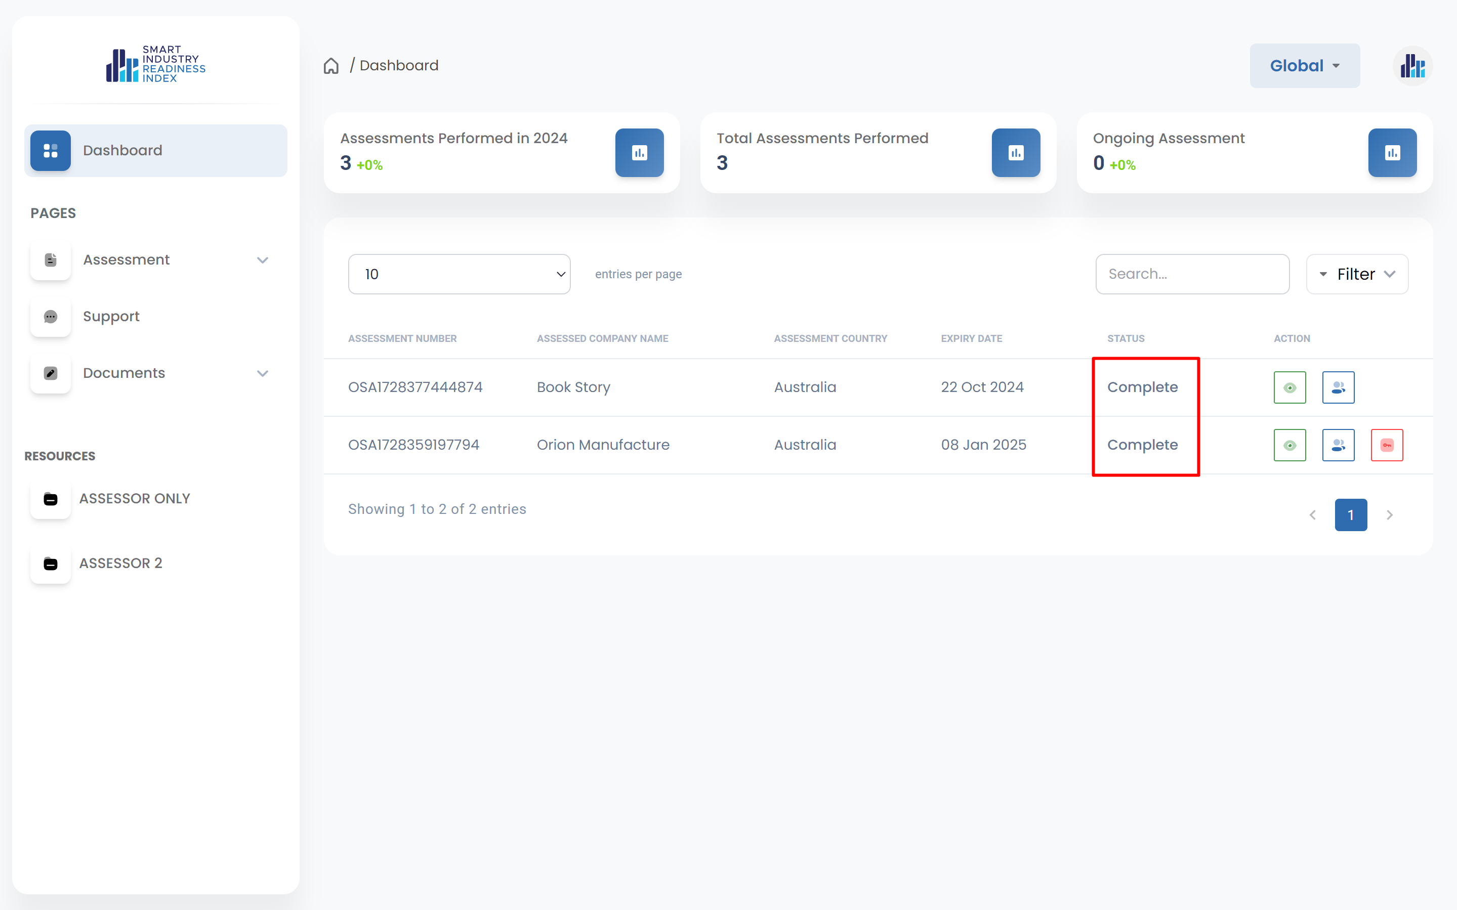
Task: View the Orion Manufacture assessment (eye icon)
Action: pos(1289,445)
